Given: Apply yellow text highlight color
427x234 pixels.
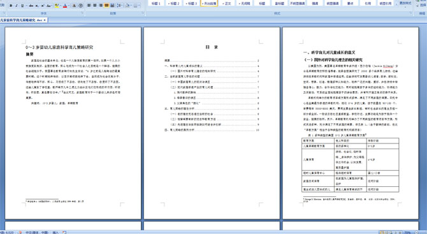Looking at the screenshot, I should pos(56,6).
